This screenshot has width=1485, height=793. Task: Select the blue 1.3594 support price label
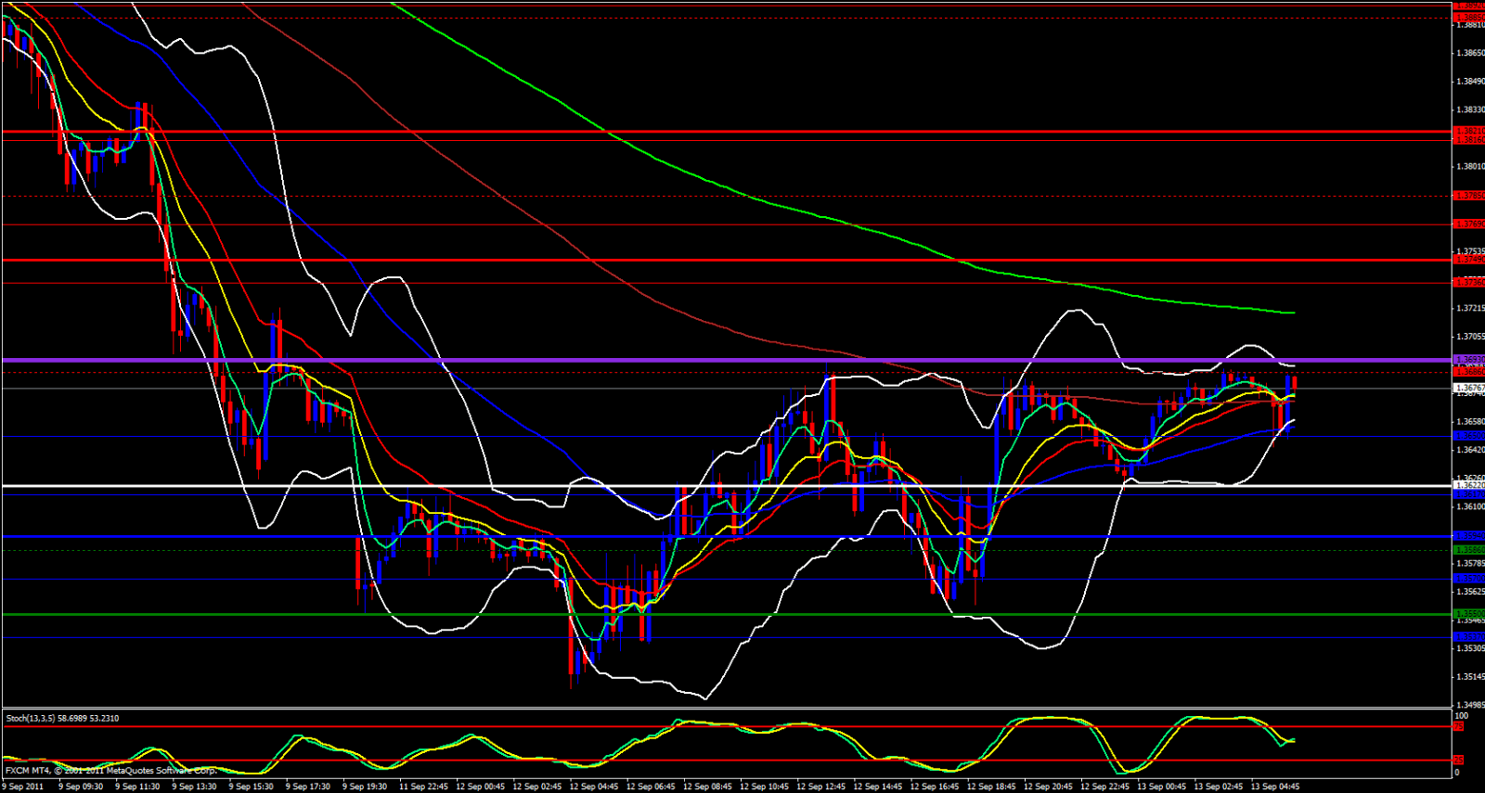1468,536
